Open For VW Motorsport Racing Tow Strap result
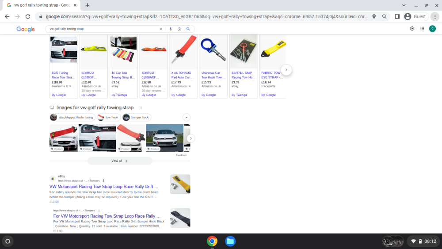The height and width of the screenshot is (249, 442). click(107, 216)
